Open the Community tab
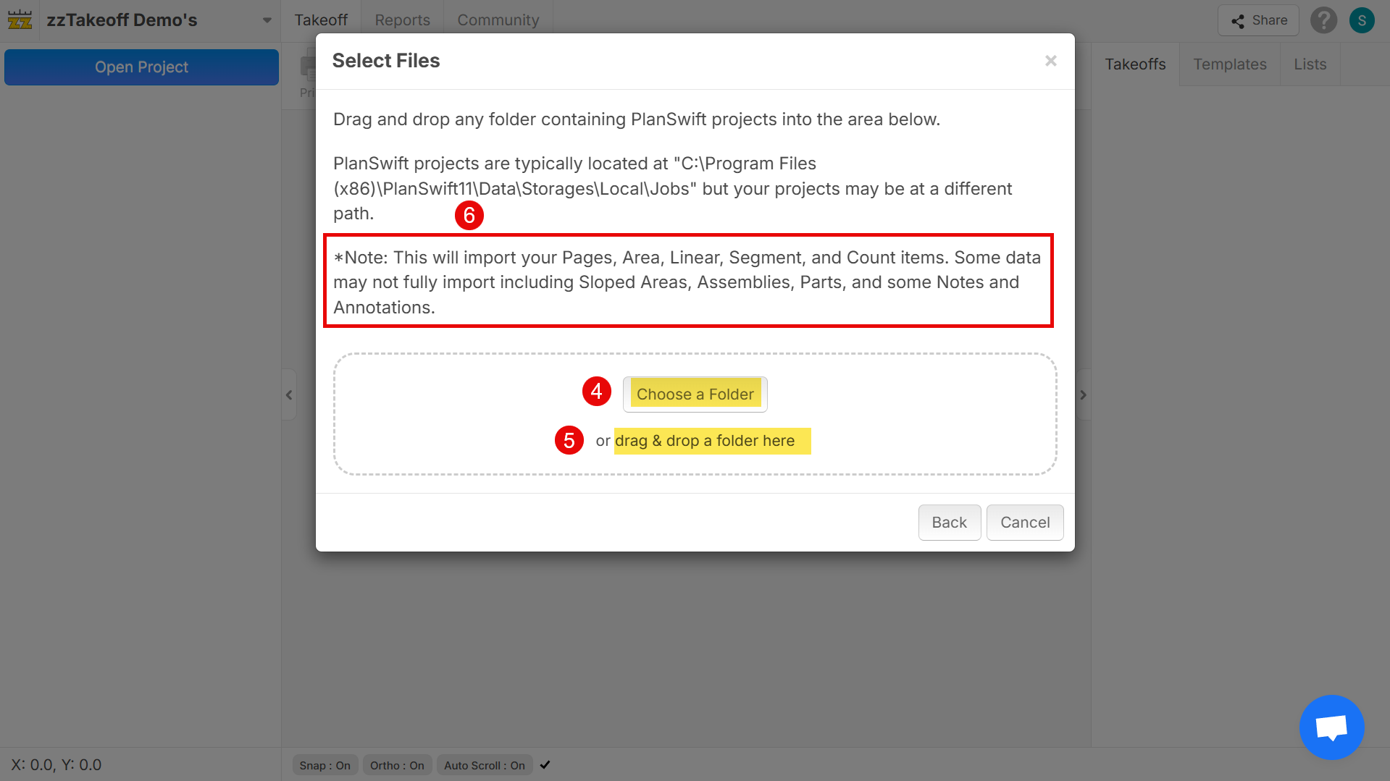1390x781 pixels. pyautogui.click(x=498, y=20)
